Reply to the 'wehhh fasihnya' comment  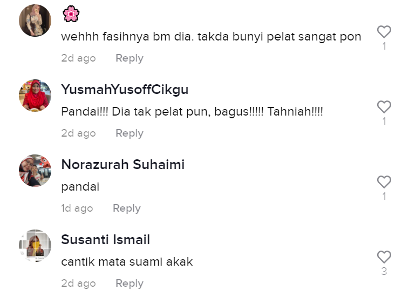point(129,58)
